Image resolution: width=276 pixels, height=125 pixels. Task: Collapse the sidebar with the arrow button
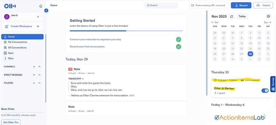[x=46, y=10]
